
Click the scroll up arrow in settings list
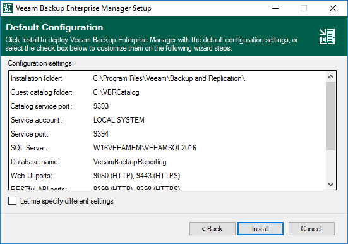(x=331, y=76)
